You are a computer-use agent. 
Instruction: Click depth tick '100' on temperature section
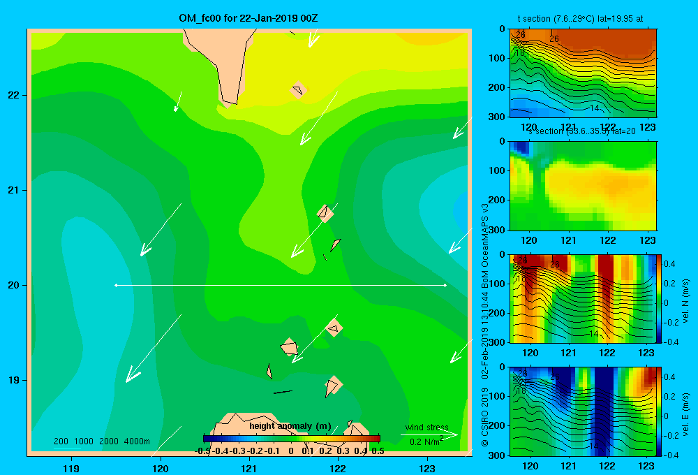coord(497,58)
